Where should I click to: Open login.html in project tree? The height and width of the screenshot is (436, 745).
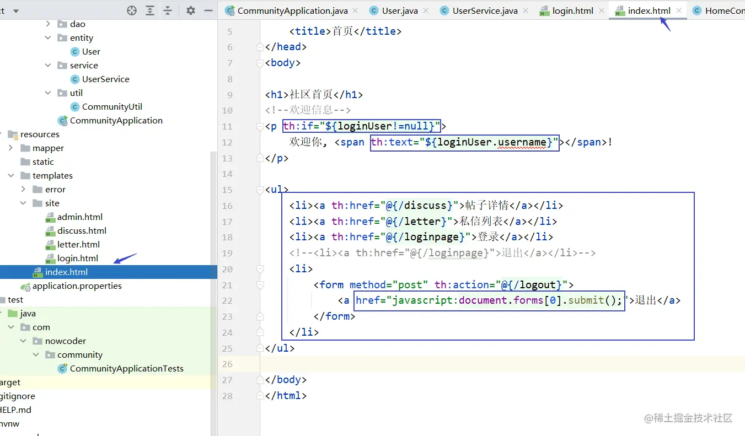(x=78, y=258)
